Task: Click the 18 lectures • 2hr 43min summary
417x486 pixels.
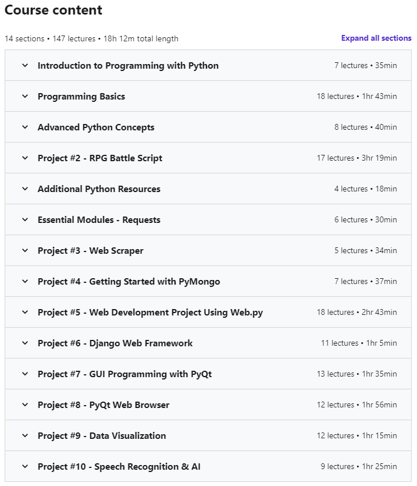Action: click(357, 312)
